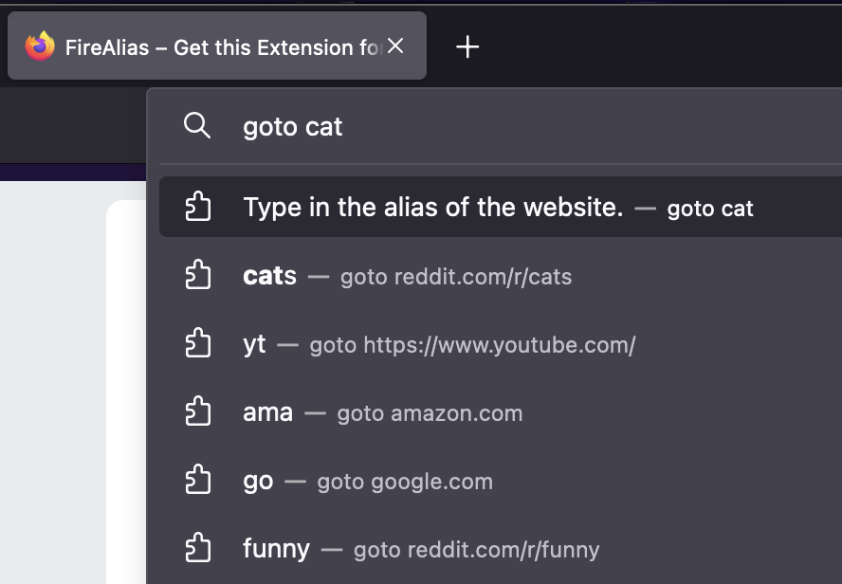
Task: Click extension puzzle icon beside funny suggestion
Action: [197, 547]
